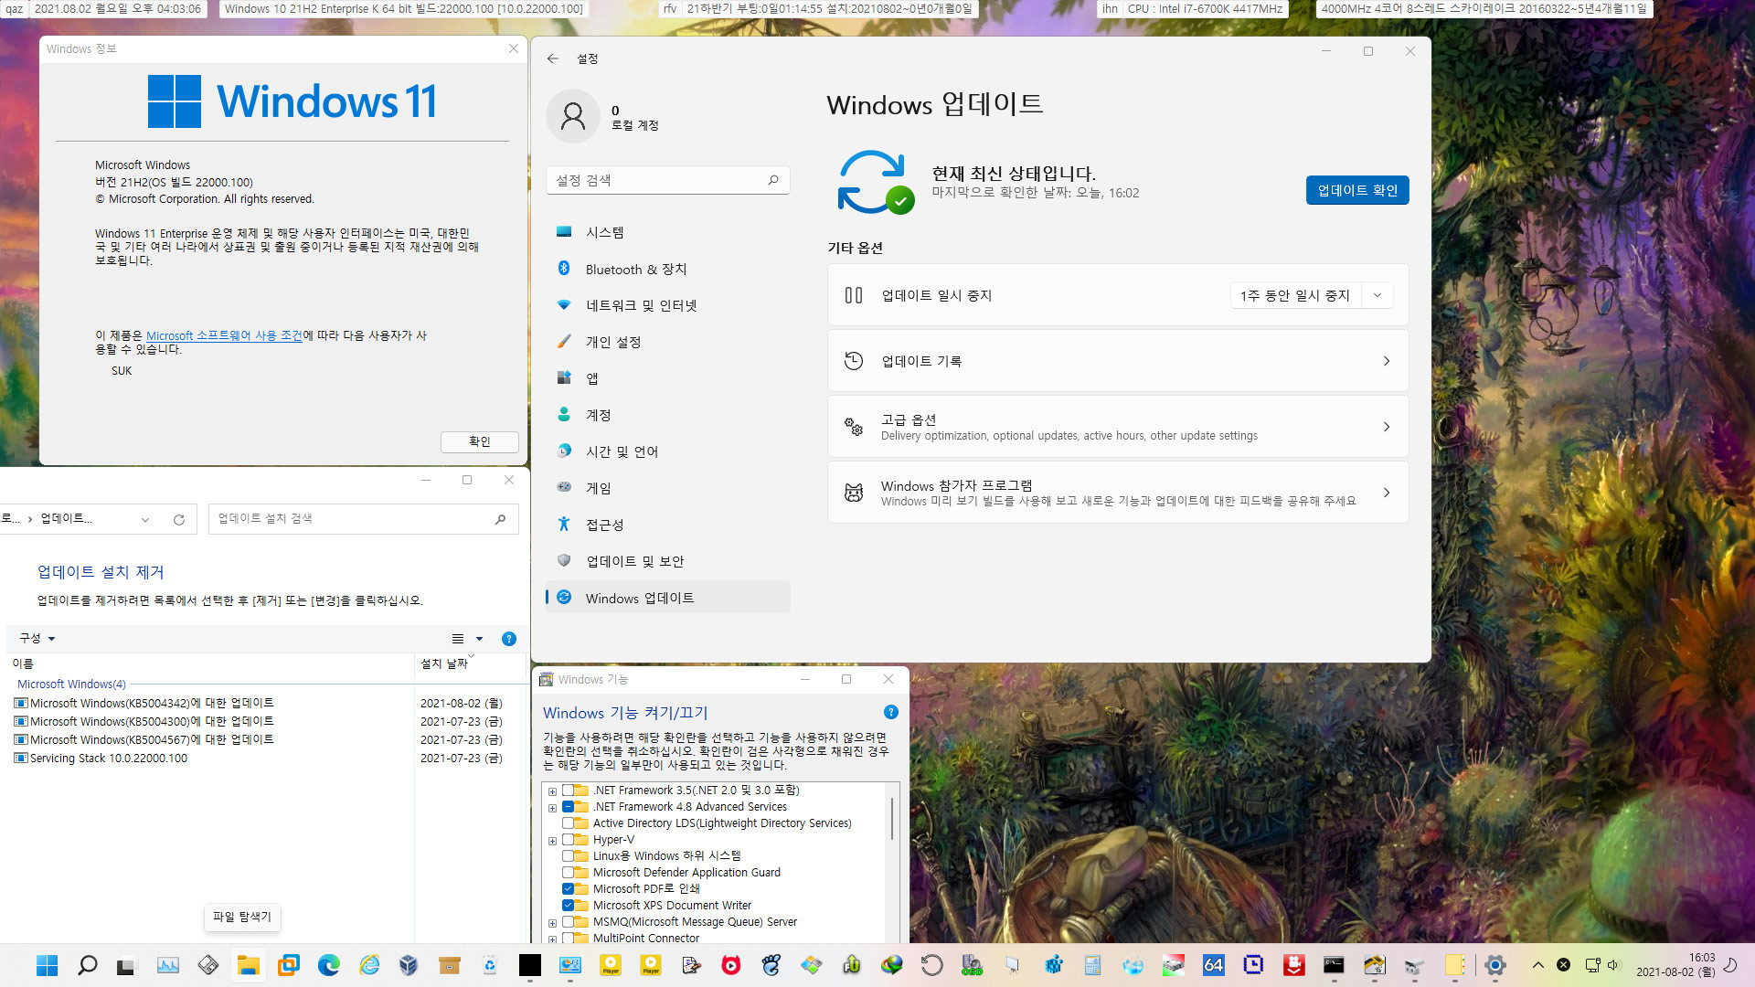Open the blue 64 icon on taskbar
Image resolution: width=1755 pixels, height=987 pixels.
1213,965
